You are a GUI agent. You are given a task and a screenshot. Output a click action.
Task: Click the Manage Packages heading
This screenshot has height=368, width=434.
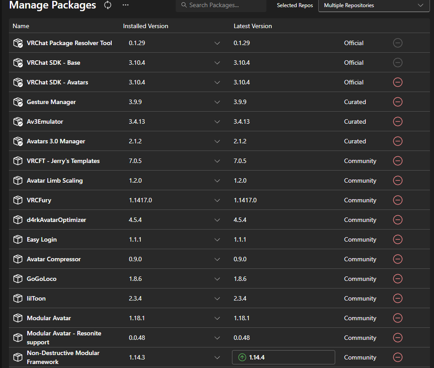(x=53, y=5)
